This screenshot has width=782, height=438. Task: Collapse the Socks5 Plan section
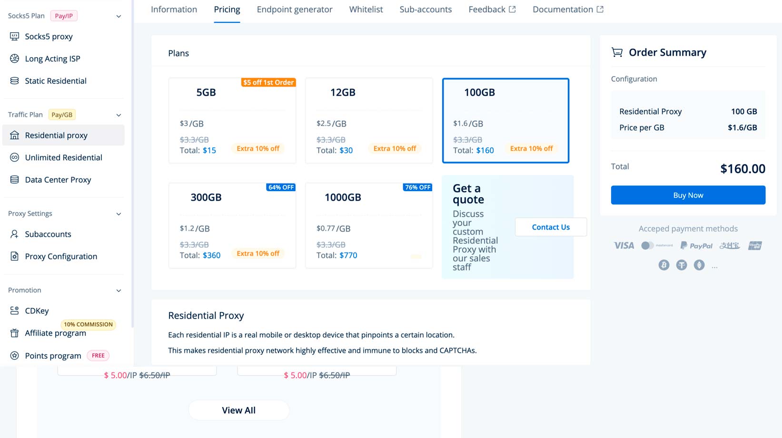(119, 16)
